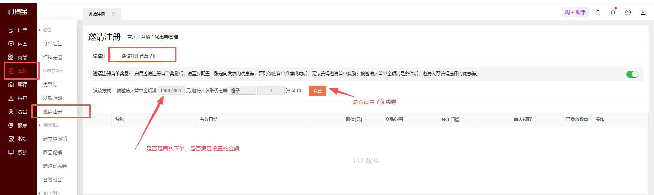
Task: Click the 有效日期 column header
Action: tap(209, 119)
